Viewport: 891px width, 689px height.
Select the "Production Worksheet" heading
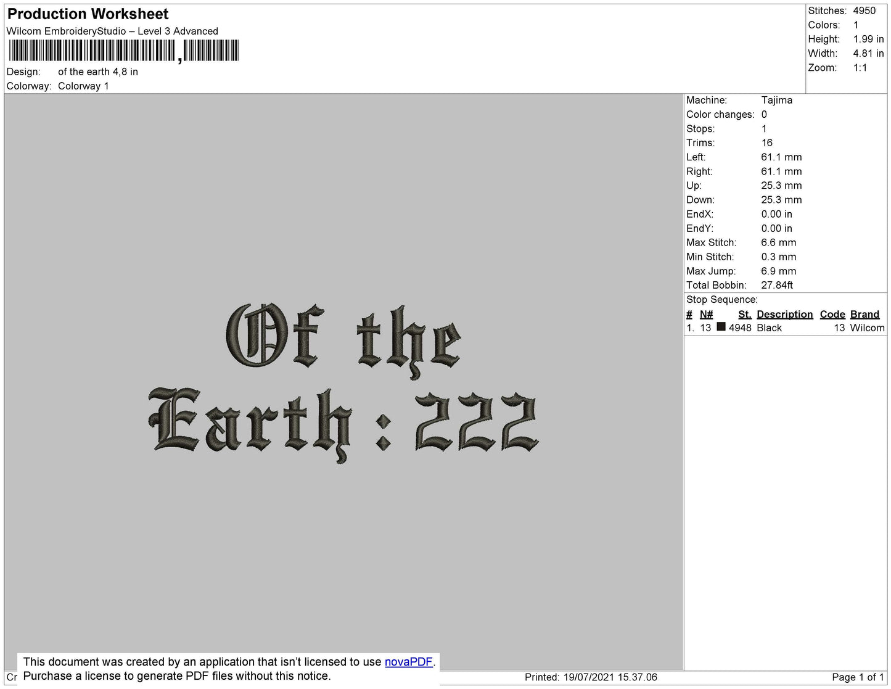click(88, 14)
